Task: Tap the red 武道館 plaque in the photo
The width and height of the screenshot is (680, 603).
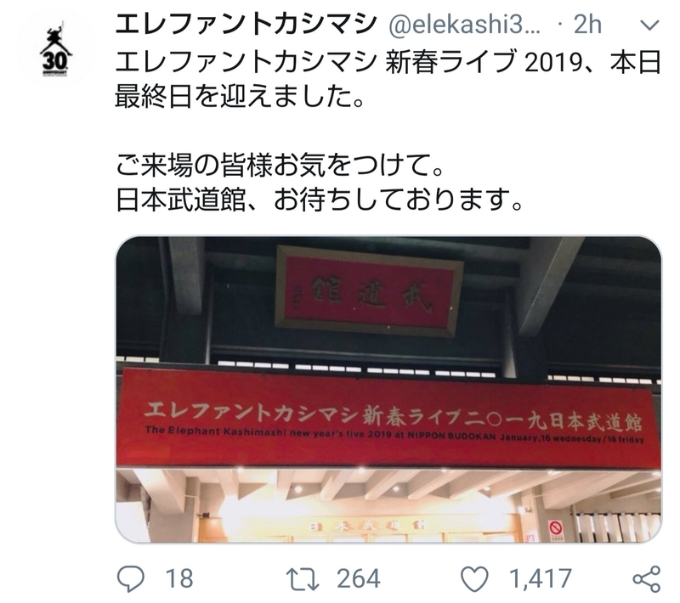Action: [x=369, y=291]
